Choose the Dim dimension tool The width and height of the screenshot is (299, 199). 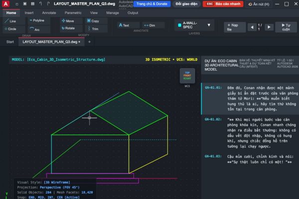(153, 25)
